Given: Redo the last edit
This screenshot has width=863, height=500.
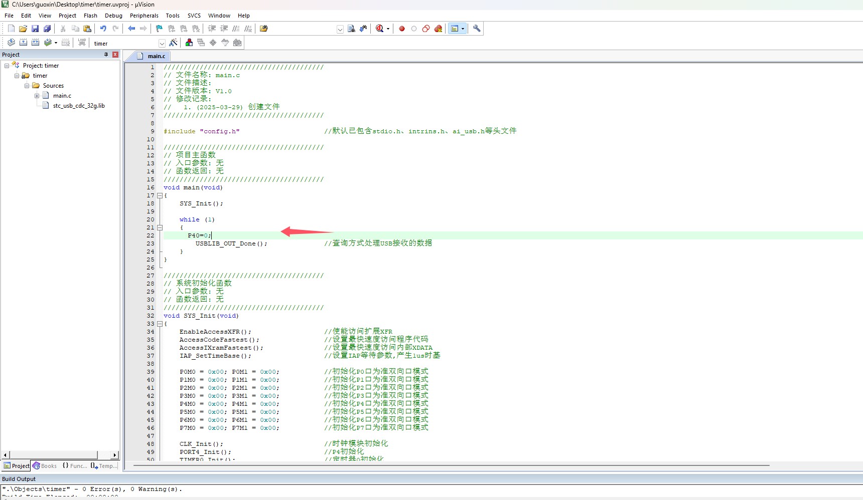Looking at the screenshot, I should point(115,29).
